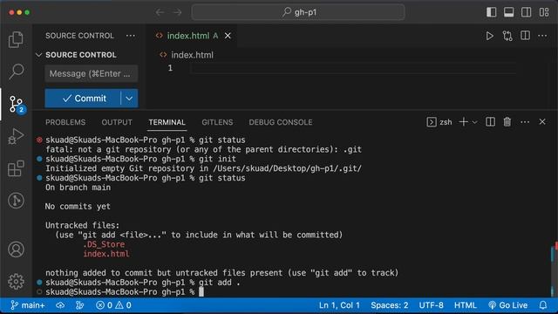Image resolution: width=558 pixels, height=314 pixels.
Task: Open the Run and Debug view
Action: (16, 136)
